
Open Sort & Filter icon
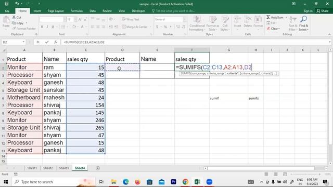pyautogui.click(x=293, y=20)
